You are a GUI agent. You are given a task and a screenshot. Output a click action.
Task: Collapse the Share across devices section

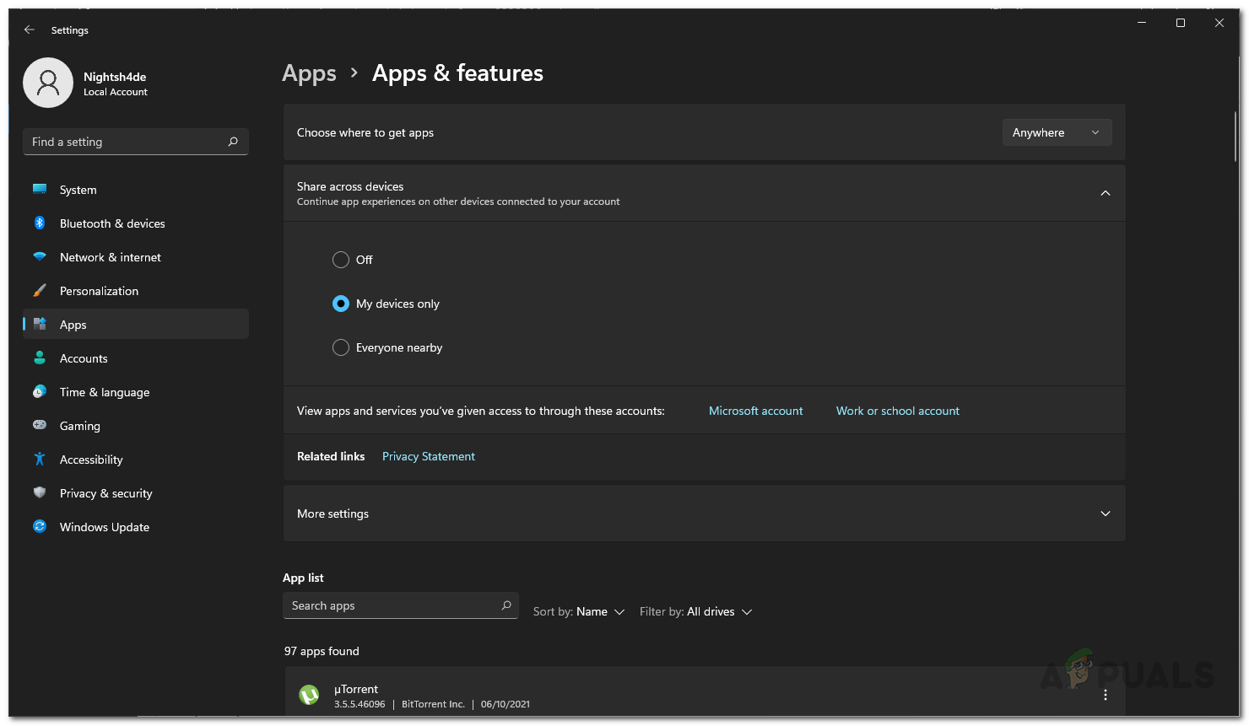(x=1105, y=193)
